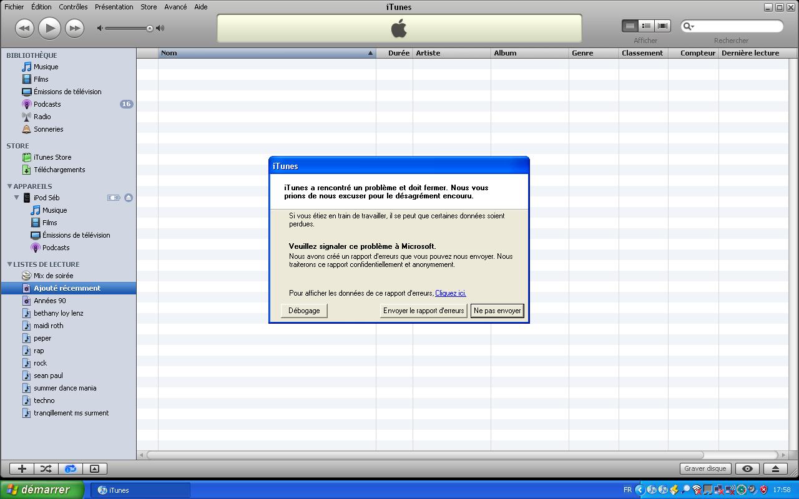Viewport: 799px width, 499px height.
Task: Open the search field options dropdown
Action: point(689,26)
